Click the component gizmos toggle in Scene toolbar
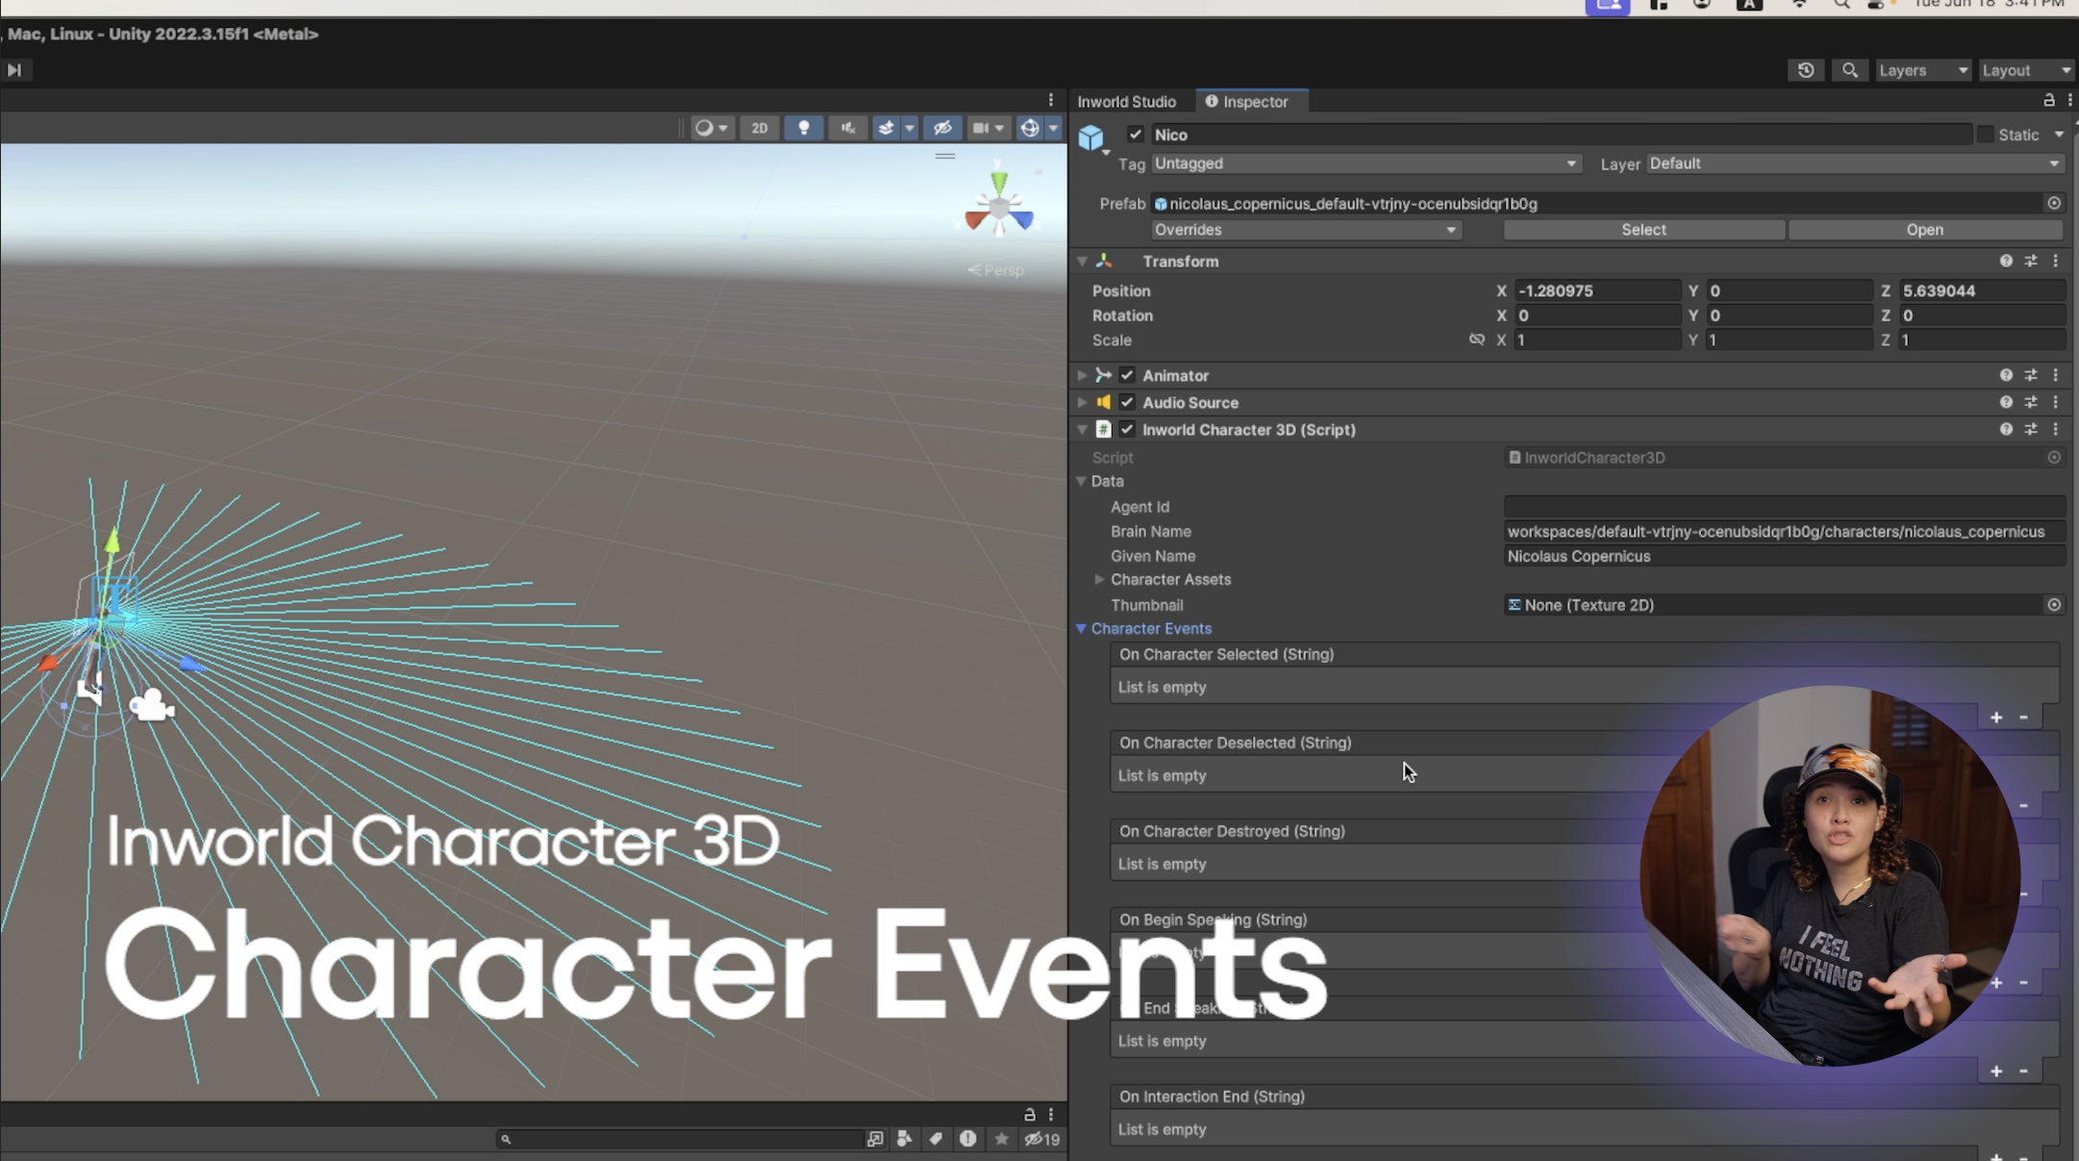 click(x=1029, y=127)
